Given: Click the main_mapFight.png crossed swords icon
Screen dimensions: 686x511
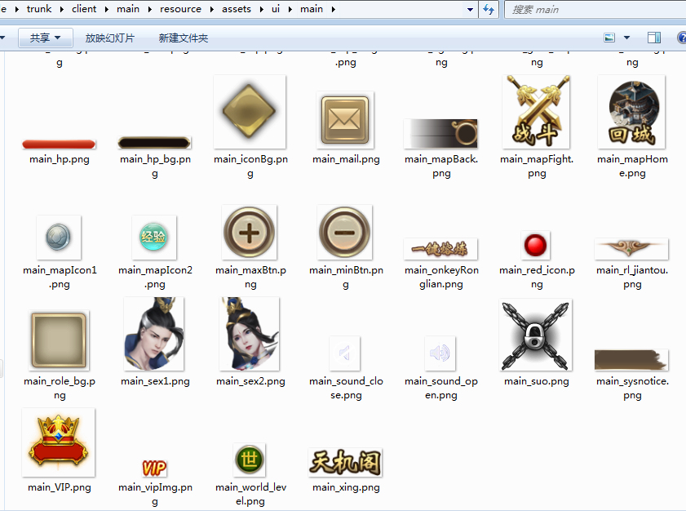Looking at the screenshot, I should pyautogui.click(x=536, y=112).
